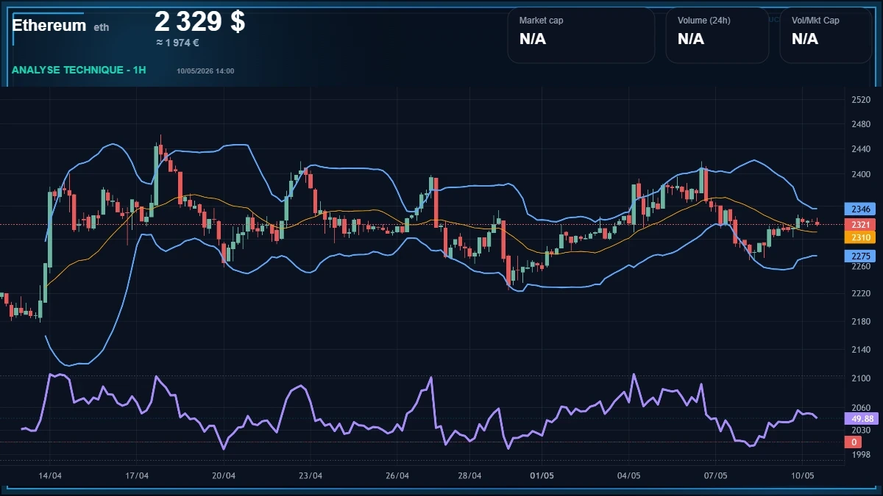Click the Ethereum title text
Image resolution: width=883 pixels, height=496 pixels.
pos(49,25)
